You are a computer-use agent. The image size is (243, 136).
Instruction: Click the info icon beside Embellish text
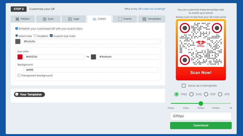16,29
